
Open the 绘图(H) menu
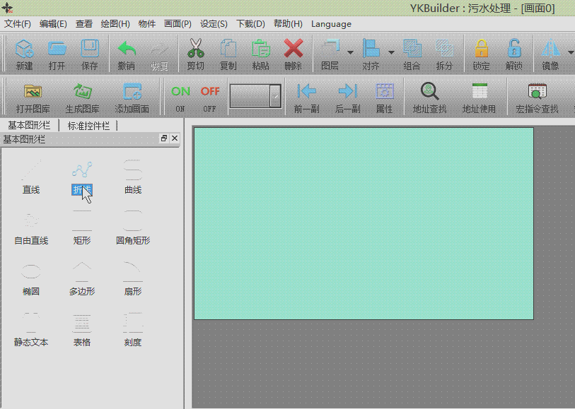(x=115, y=23)
